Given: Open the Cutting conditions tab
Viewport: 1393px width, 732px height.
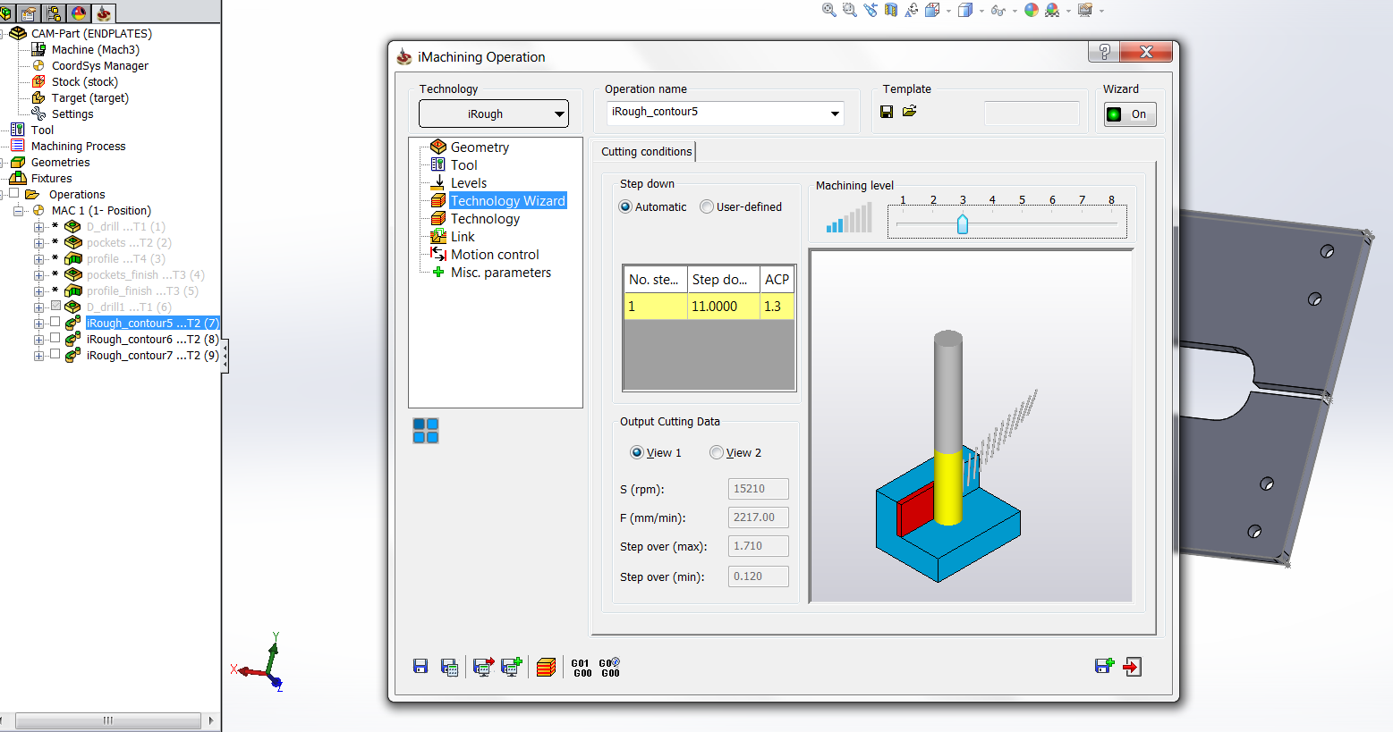Looking at the screenshot, I should click(x=646, y=152).
